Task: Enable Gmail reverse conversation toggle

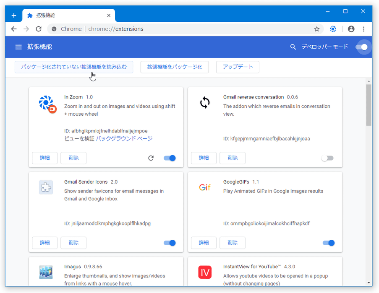Action: click(x=327, y=158)
